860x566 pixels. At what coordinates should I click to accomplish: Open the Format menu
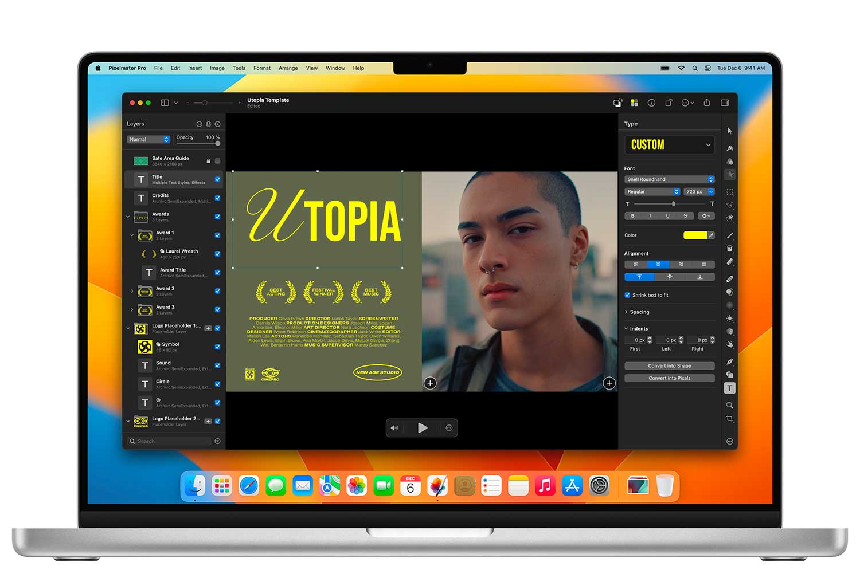[262, 68]
